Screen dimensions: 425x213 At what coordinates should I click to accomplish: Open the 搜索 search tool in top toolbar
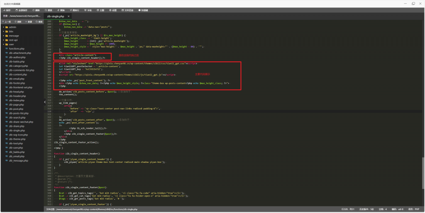49,10
